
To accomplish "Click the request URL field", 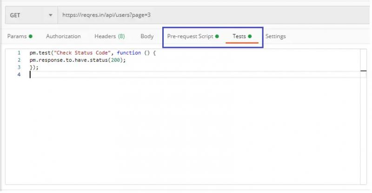I will click(213, 15).
